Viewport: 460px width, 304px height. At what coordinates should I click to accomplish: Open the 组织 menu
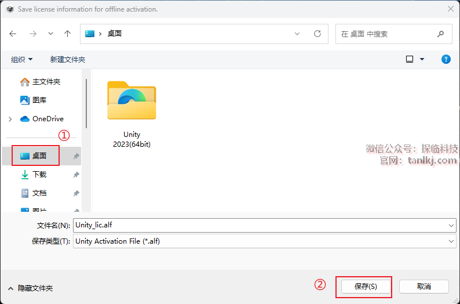(21, 60)
